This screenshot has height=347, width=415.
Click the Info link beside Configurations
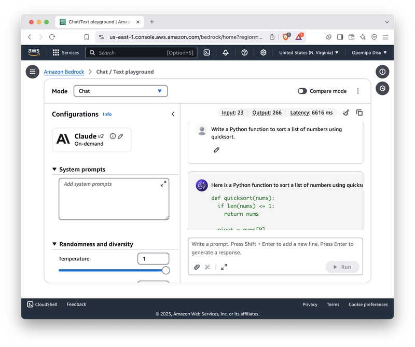pos(107,114)
